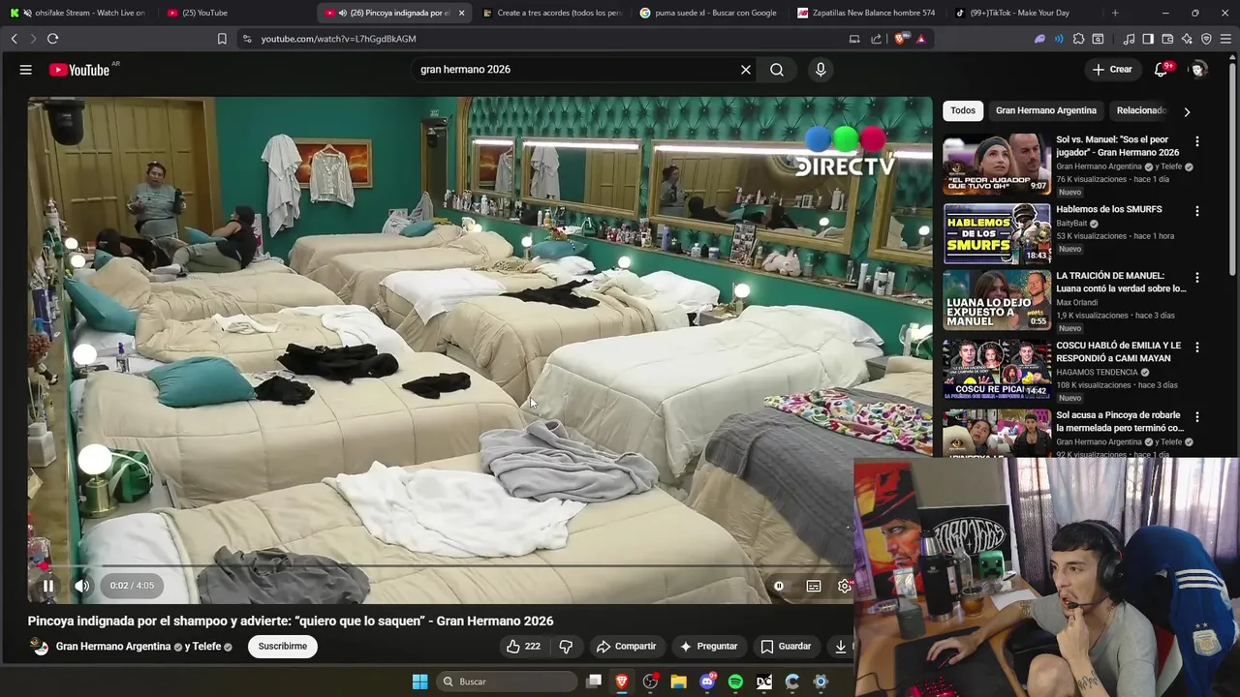Image resolution: width=1240 pixels, height=697 pixels.
Task: Open the browser main menu lines
Action: [x=1225, y=39]
